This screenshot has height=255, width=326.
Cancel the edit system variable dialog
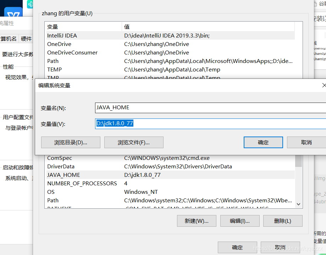click(306, 143)
